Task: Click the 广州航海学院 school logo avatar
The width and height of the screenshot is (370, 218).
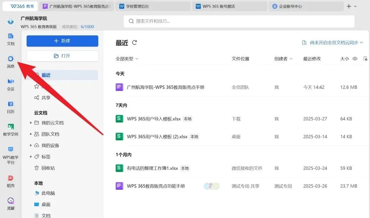Action: [x=10, y=21]
